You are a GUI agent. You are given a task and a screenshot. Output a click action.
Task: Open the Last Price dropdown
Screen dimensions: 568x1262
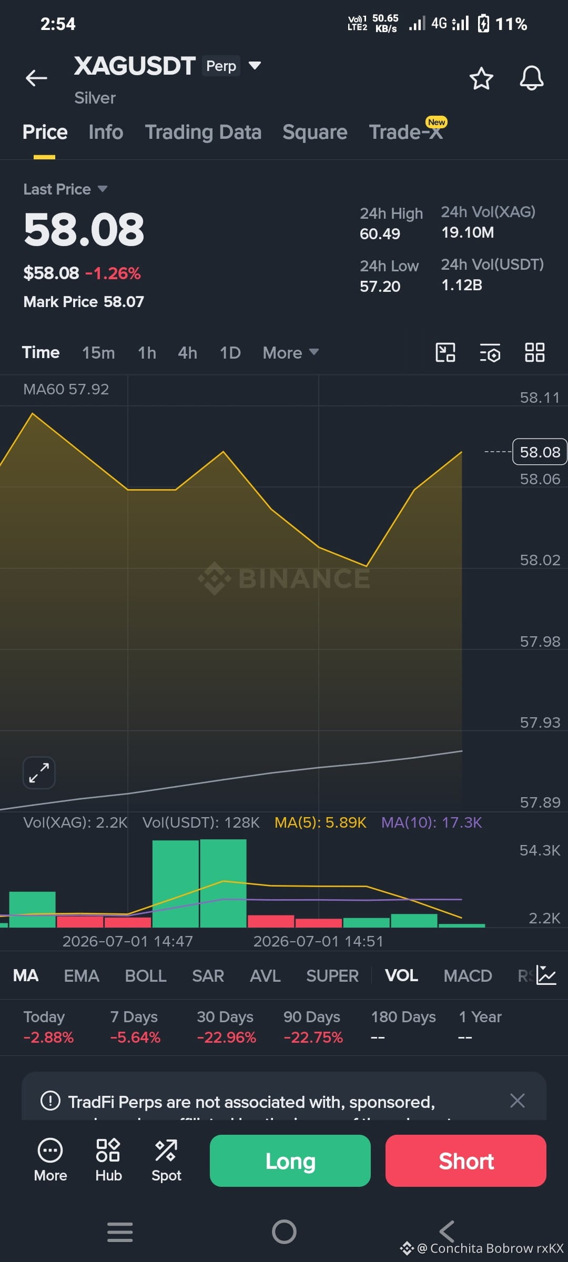(65, 189)
